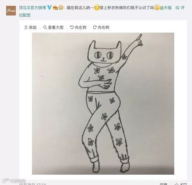Click the yellow medal badge icon

tap(61, 7)
